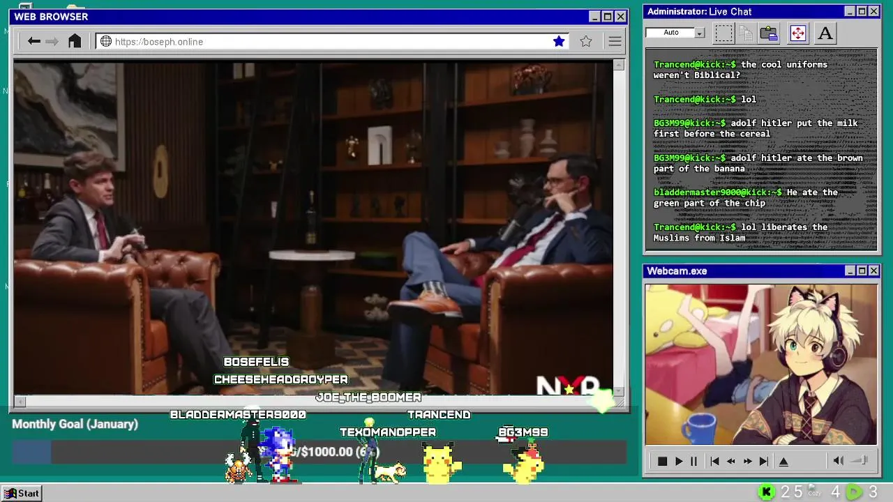Mute the Webcam.exe speaker icon

click(x=838, y=460)
